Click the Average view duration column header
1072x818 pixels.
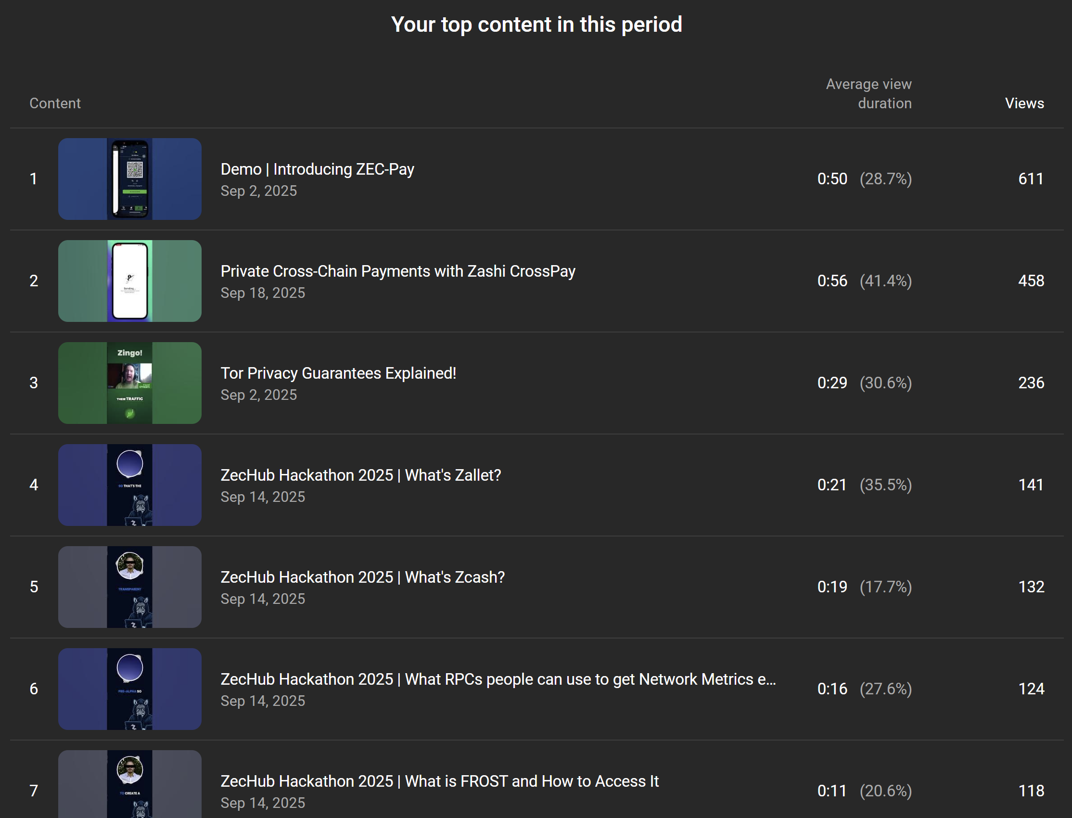click(x=868, y=93)
